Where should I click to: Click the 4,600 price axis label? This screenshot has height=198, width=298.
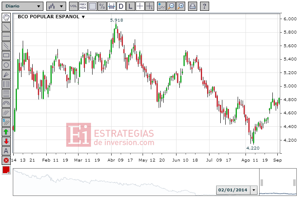click(x=290, y=113)
